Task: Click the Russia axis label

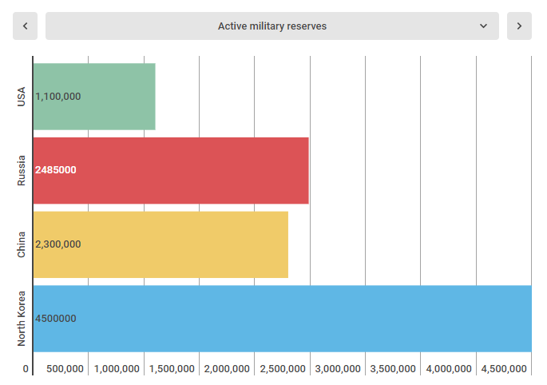Action: (x=22, y=170)
